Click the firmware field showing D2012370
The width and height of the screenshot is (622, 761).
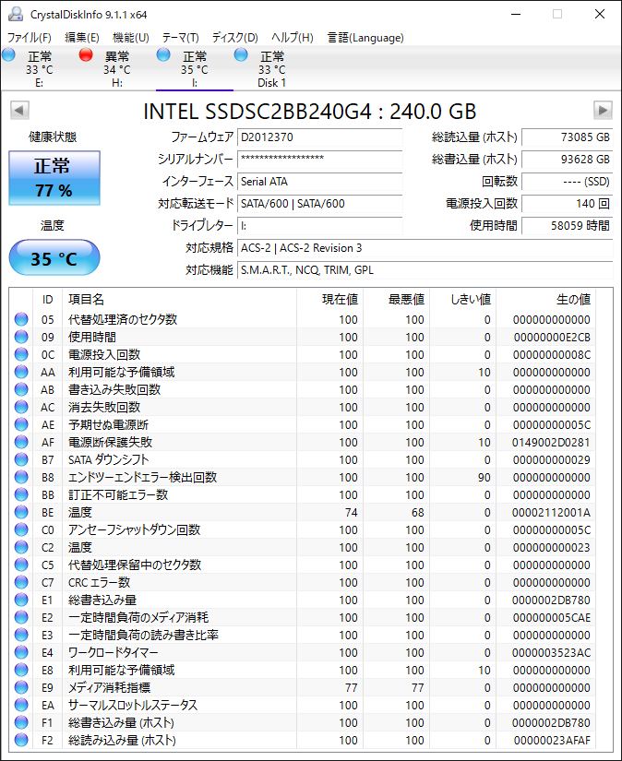coord(319,137)
